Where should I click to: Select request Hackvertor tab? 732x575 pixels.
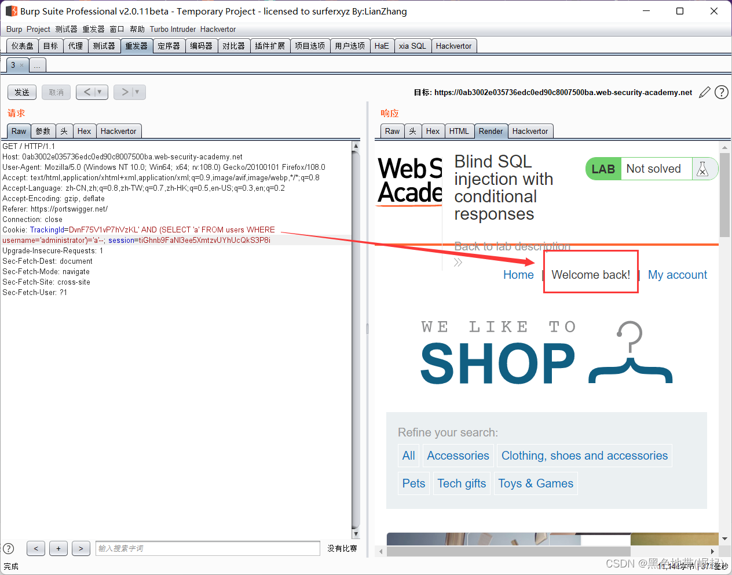pyautogui.click(x=119, y=131)
